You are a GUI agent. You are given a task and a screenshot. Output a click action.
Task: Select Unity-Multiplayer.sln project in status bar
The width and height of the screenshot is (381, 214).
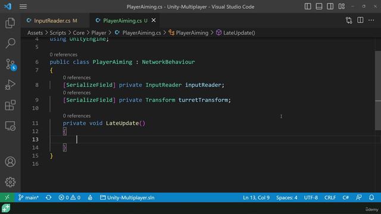[x=127, y=197]
